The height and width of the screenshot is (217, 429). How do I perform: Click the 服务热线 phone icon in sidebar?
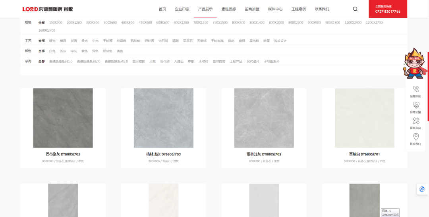pyautogui.click(x=415, y=89)
